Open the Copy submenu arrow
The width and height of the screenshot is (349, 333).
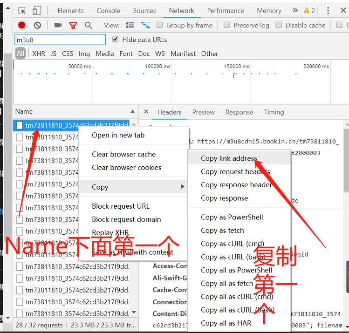tap(182, 187)
